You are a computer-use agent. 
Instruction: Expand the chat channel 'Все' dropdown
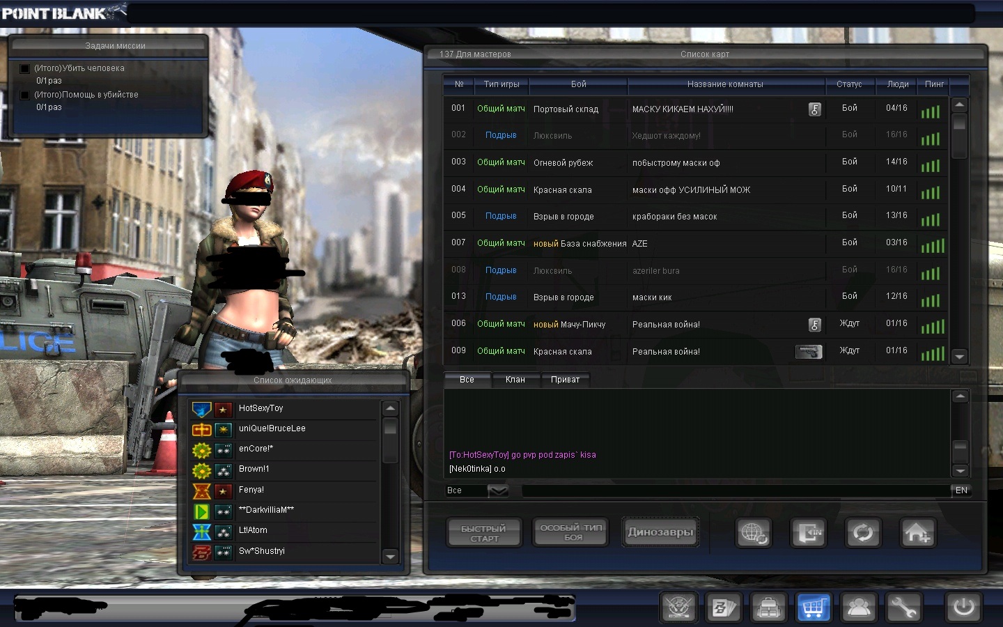[498, 490]
